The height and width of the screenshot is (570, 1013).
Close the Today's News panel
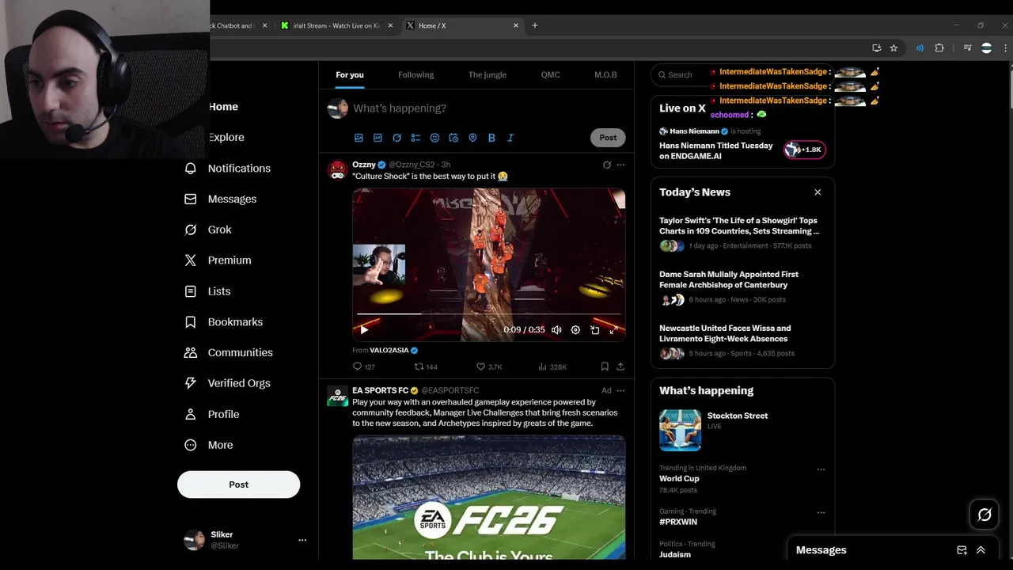point(818,192)
